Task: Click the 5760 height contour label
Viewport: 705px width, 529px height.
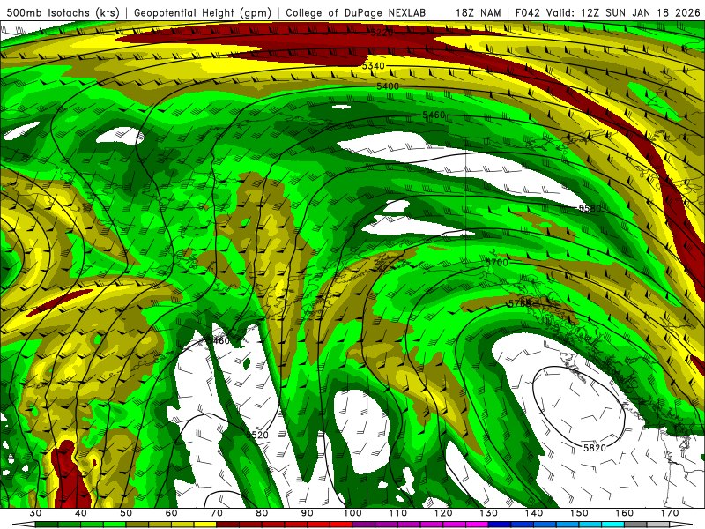Action: tap(519, 303)
